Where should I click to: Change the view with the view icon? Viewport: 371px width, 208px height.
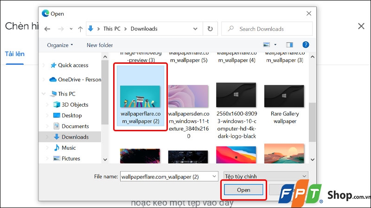266,44
